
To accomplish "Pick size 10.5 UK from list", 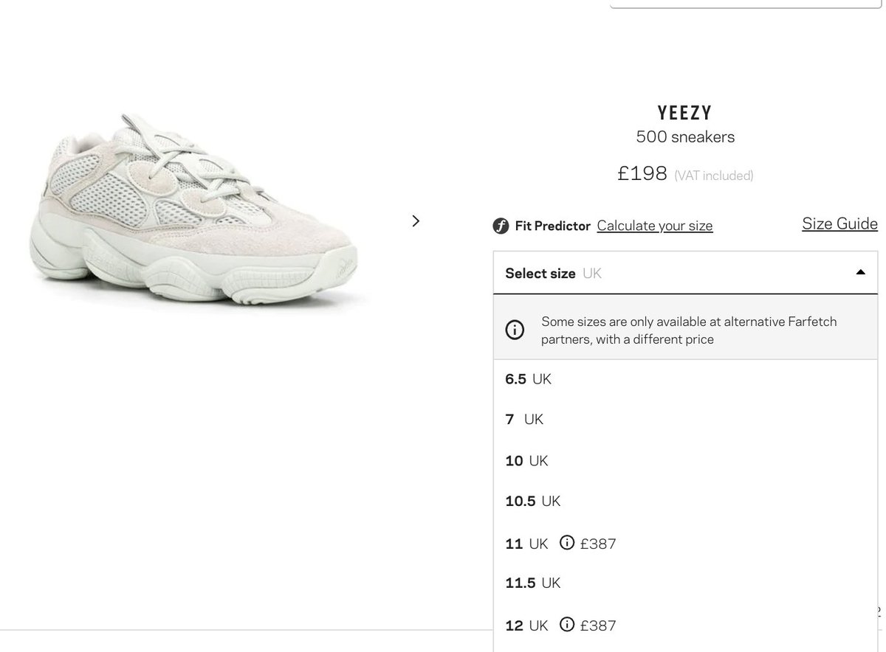I will (x=685, y=502).
